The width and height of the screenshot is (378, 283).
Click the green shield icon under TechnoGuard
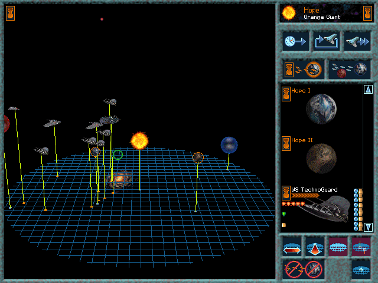point(283,214)
